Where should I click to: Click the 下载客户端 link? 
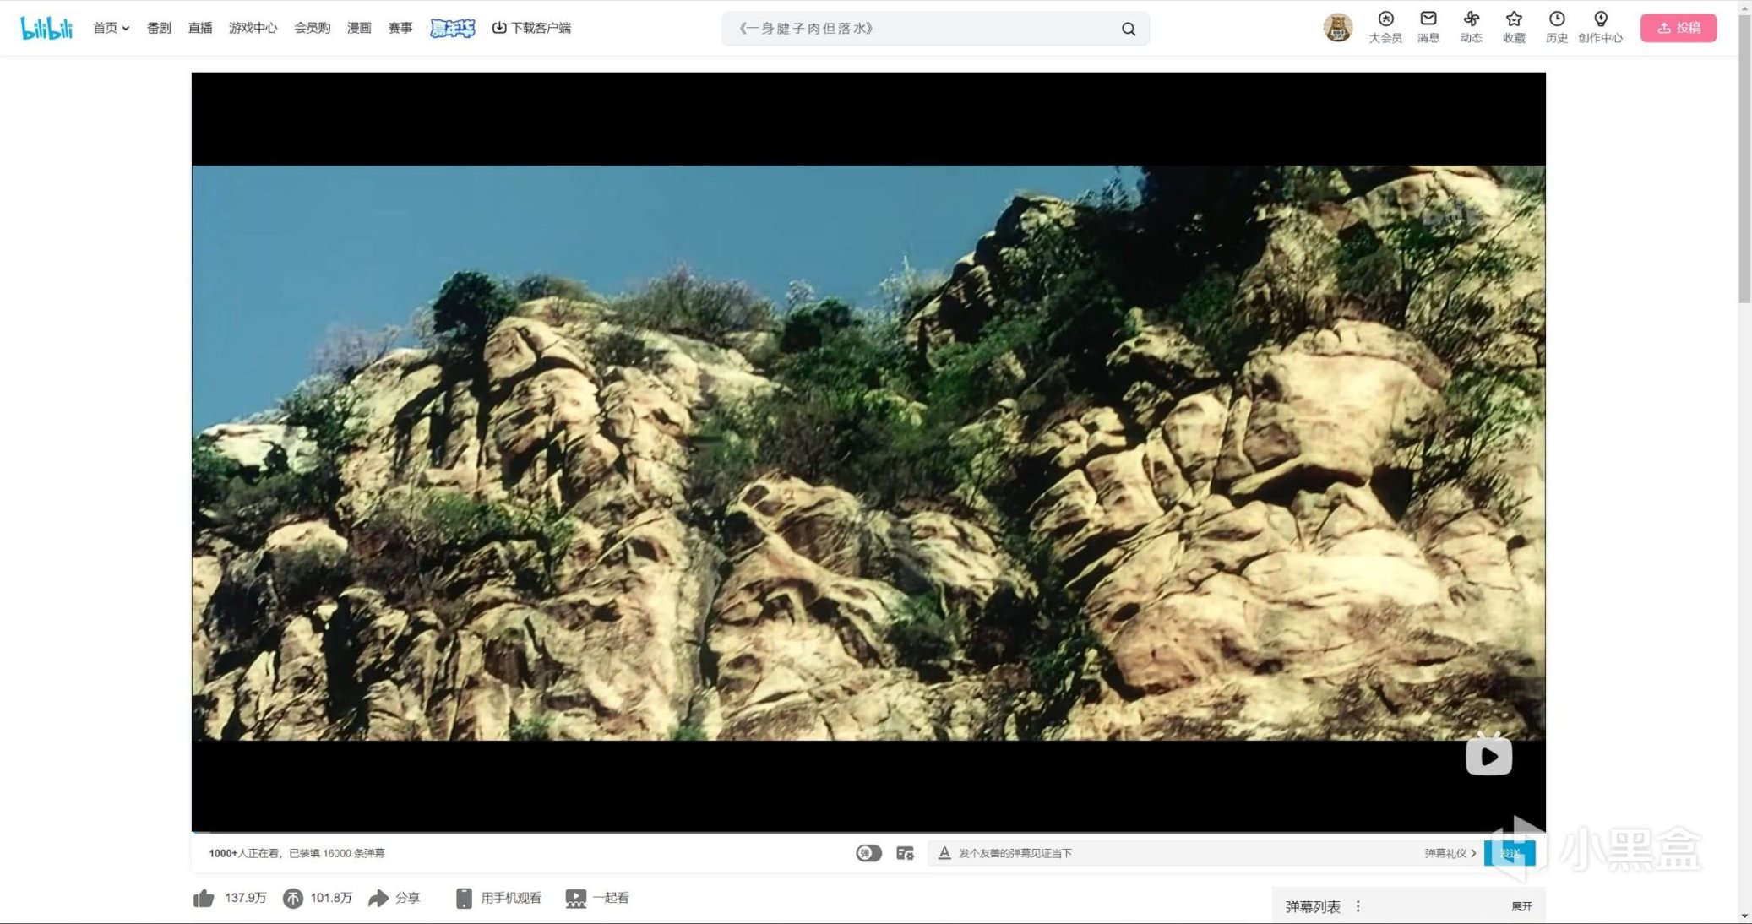click(x=531, y=28)
